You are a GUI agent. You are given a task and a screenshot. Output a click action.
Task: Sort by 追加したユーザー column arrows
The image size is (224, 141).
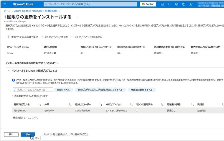[101, 105]
